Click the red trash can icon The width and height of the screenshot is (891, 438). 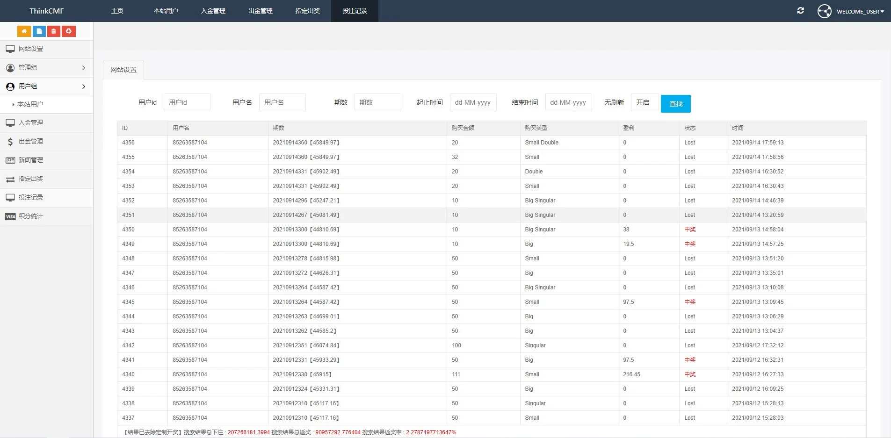pos(54,31)
